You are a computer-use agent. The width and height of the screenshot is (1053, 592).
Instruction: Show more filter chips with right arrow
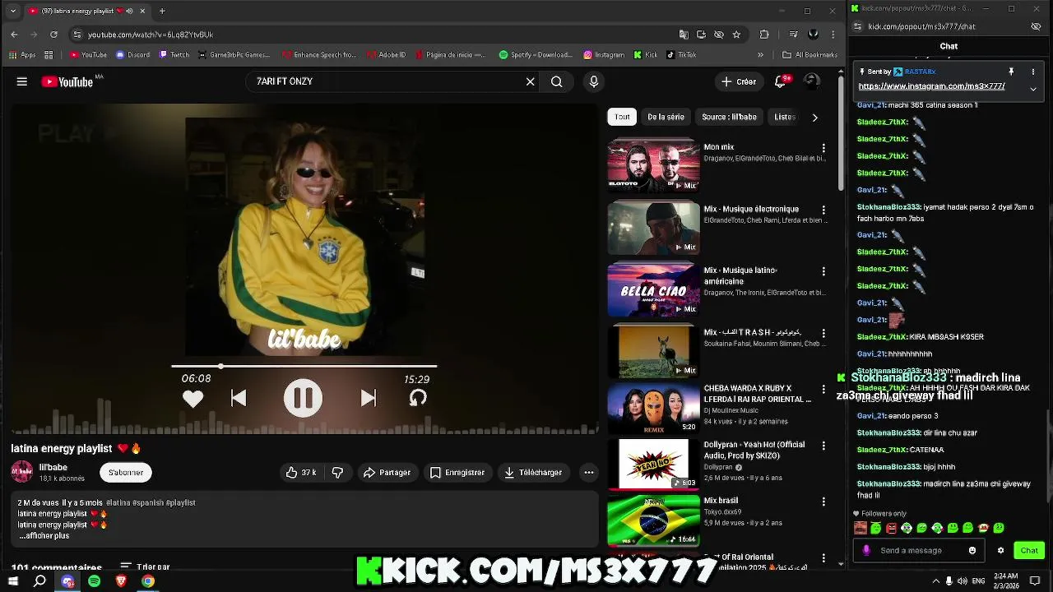814,117
